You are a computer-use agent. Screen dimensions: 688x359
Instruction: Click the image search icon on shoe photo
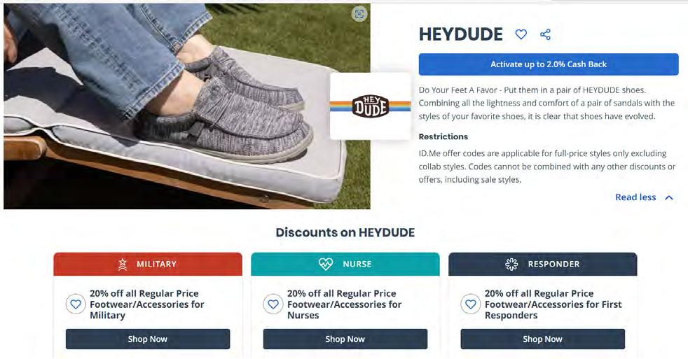[x=359, y=14]
